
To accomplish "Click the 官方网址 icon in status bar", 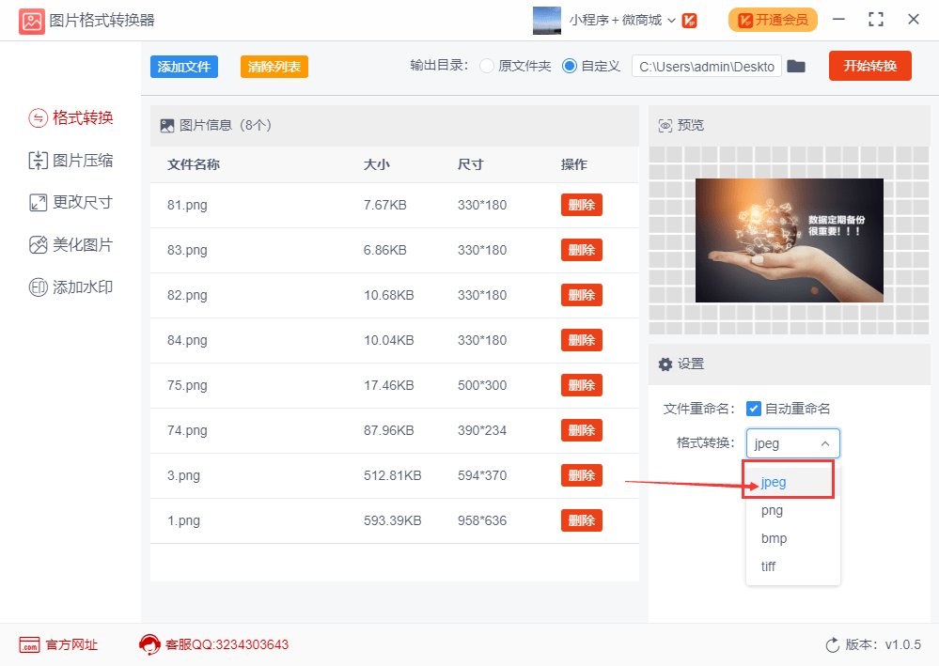I will click(x=31, y=645).
